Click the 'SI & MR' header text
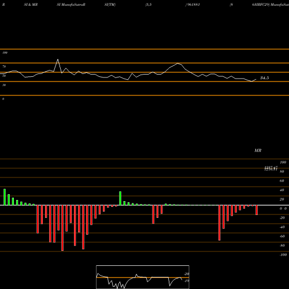This screenshot has height=289, width=289. [31, 5]
